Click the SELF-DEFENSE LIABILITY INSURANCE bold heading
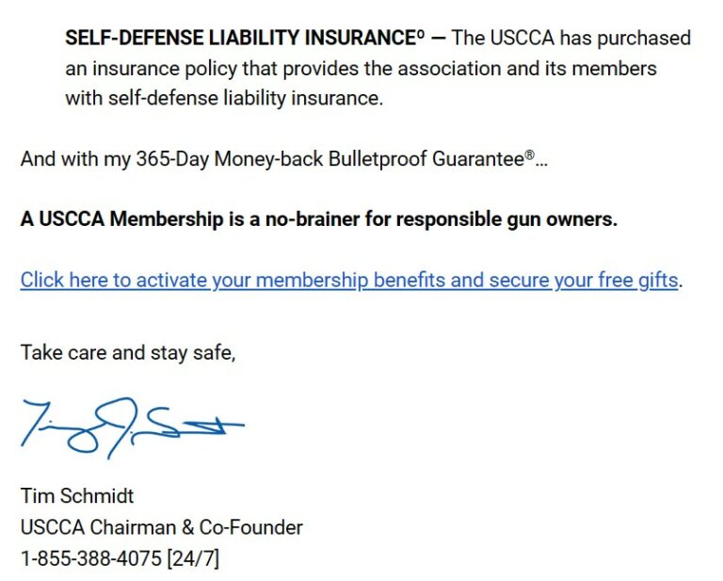The height and width of the screenshot is (581, 723). [x=239, y=39]
